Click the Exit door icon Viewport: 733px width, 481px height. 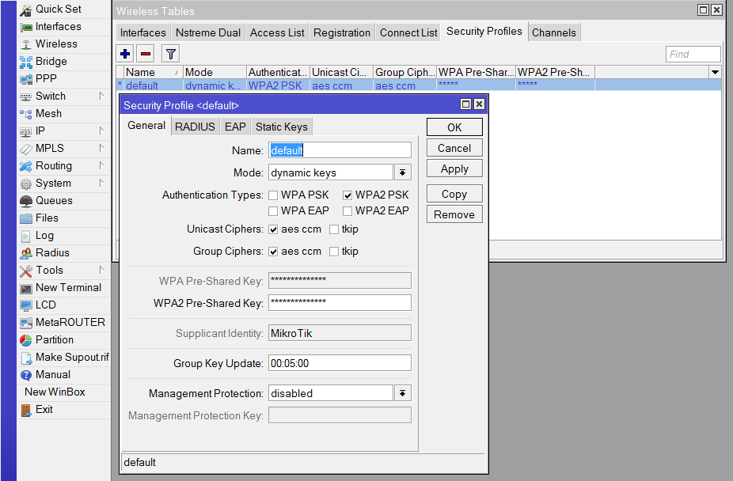pyautogui.click(x=26, y=410)
